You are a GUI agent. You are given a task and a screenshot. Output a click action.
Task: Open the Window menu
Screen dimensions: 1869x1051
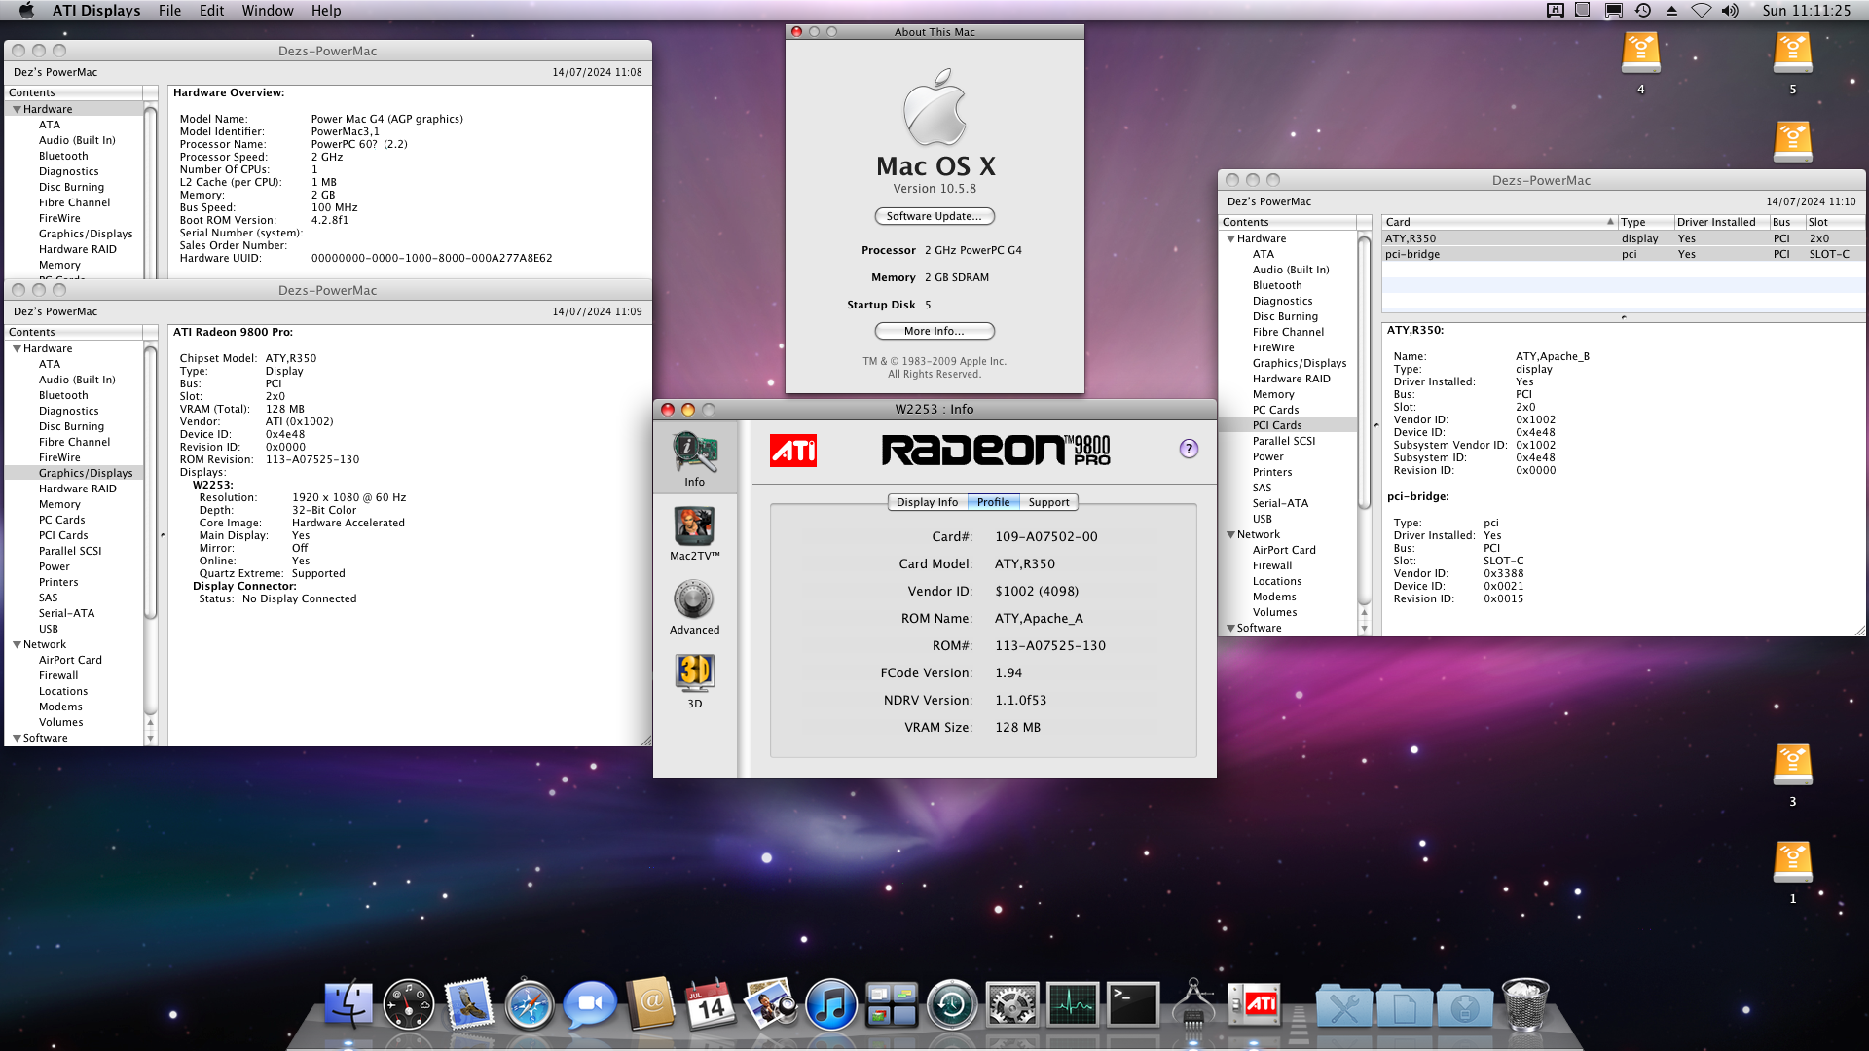(x=267, y=11)
